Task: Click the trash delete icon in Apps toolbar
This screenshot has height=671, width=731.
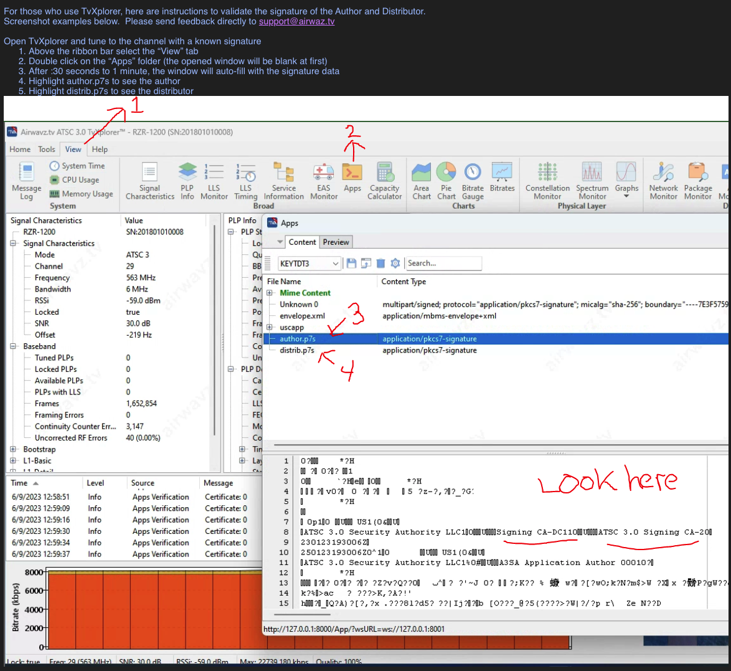Action: click(x=380, y=263)
